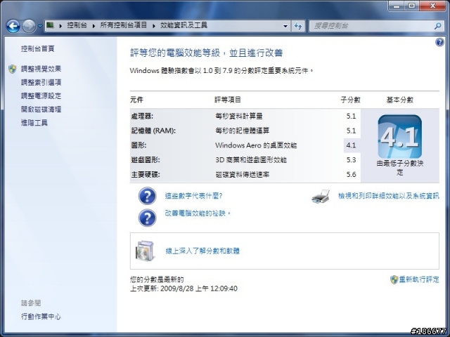Screen dimensions: 450x337
Task: Maximize the control panel window
Action: point(412,6)
